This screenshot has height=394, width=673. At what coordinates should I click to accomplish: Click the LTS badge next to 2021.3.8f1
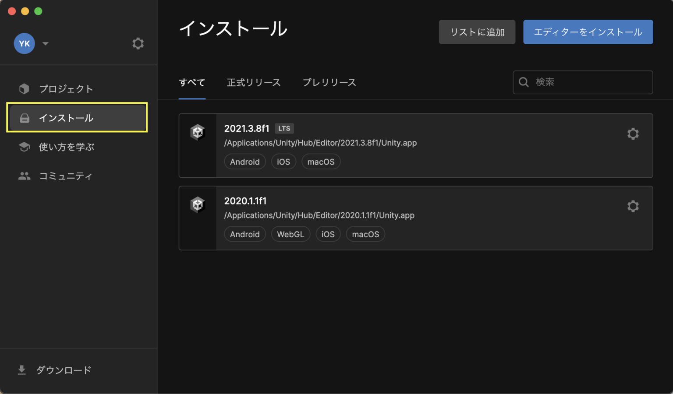[x=284, y=128]
